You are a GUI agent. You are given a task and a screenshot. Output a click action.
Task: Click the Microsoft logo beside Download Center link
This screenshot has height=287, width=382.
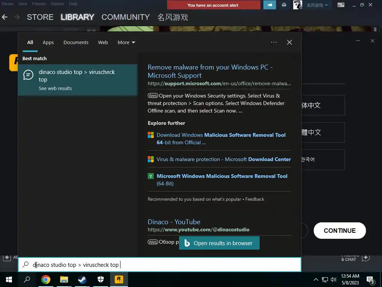coord(151,159)
